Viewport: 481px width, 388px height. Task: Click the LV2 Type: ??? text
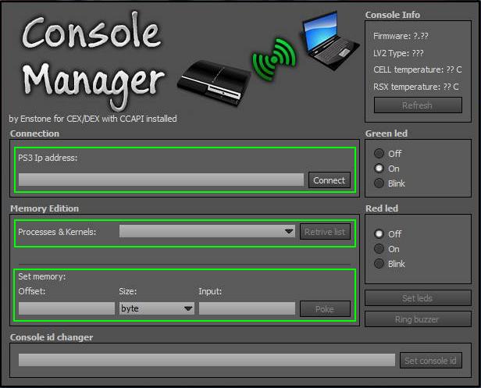(x=398, y=53)
